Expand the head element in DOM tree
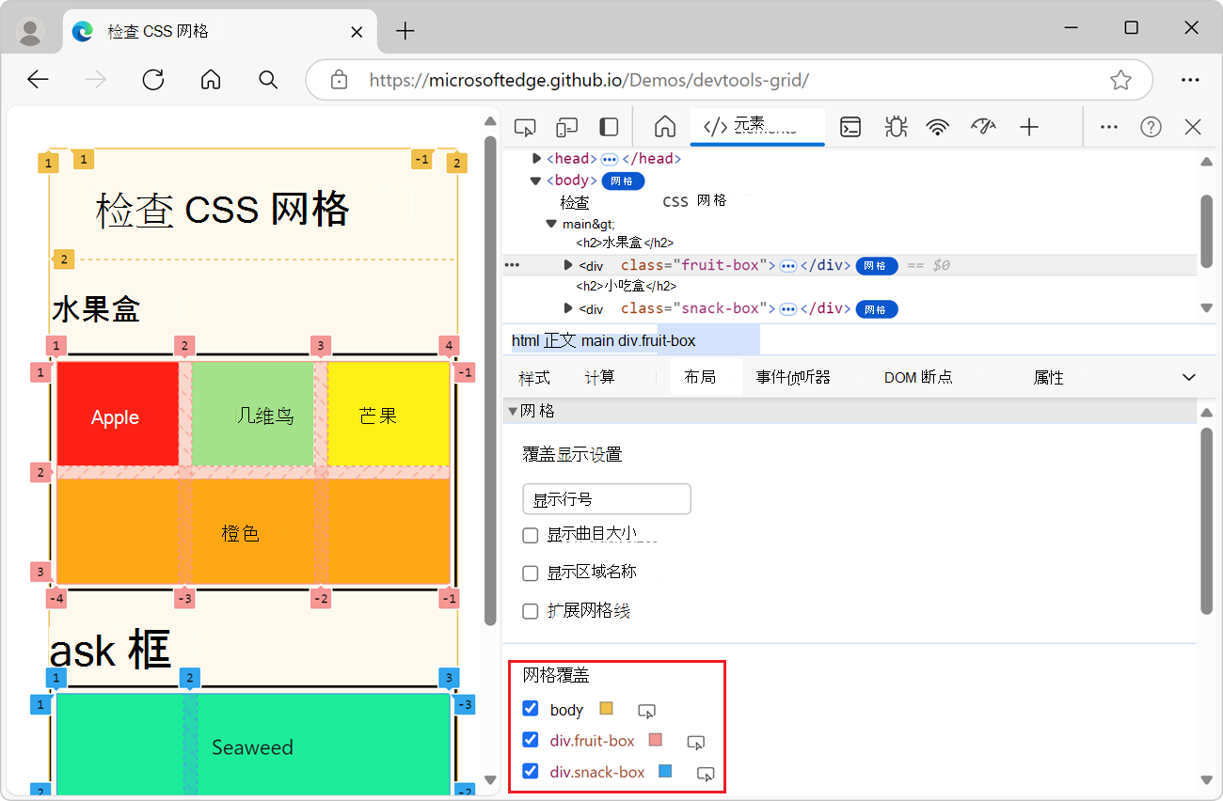Screen dimensions: 1223x801 pos(535,158)
